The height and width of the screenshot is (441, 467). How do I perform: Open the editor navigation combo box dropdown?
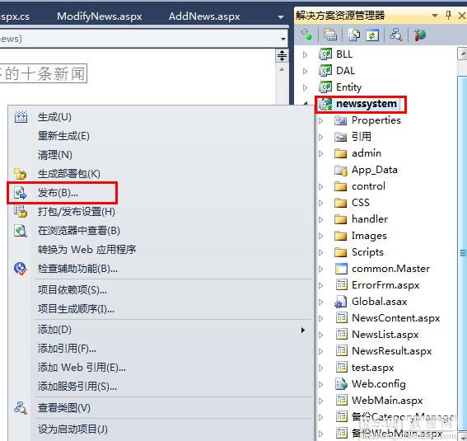click(x=283, y=39)
